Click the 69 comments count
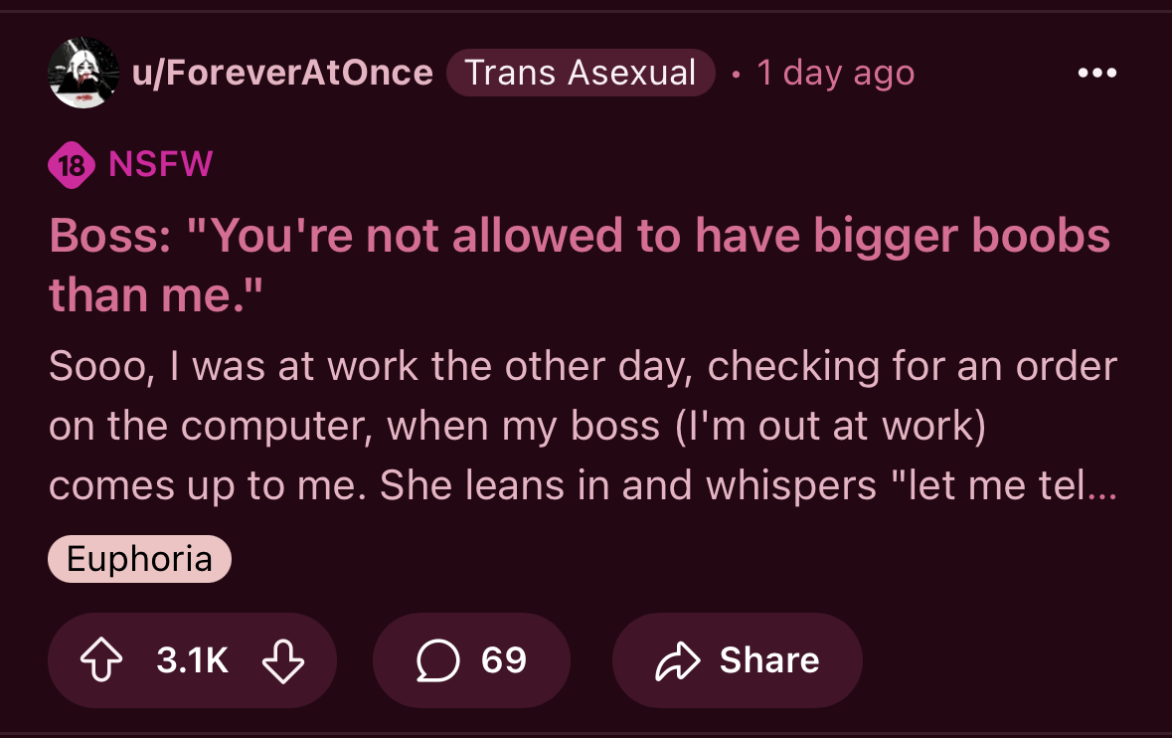Screen dimensions: 1172x738 click(x=504, y=659)
